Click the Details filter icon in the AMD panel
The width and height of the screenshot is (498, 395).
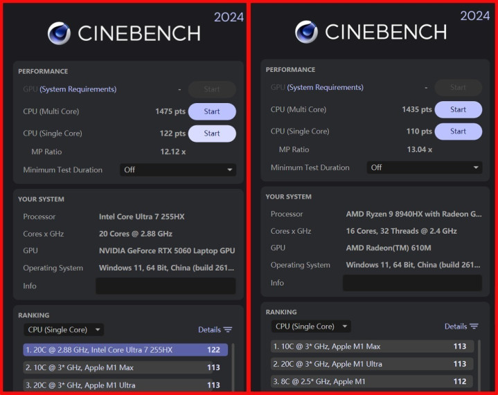tap(474, 327)
